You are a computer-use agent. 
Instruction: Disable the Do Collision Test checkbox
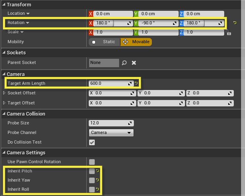[x=92, y=142]
